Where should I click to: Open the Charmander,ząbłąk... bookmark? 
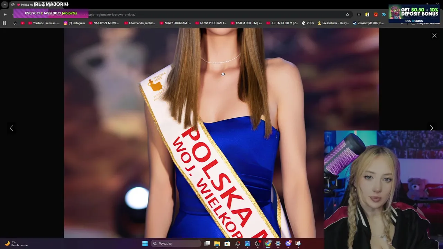tap(139, 23)
